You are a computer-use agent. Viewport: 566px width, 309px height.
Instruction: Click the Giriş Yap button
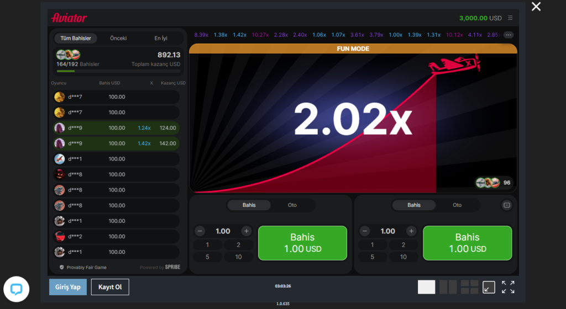tap(68, 287)
